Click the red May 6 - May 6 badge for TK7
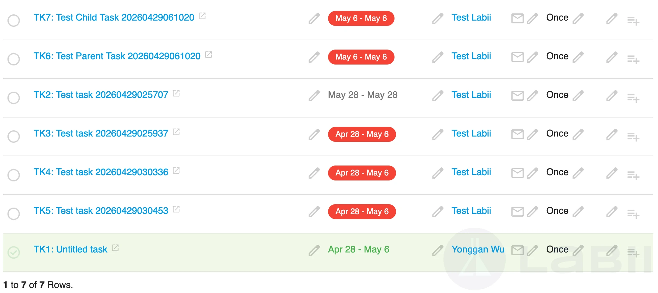The height and width of the screenshot is (293, 658). pyautogui.click(x=361, y=18)
